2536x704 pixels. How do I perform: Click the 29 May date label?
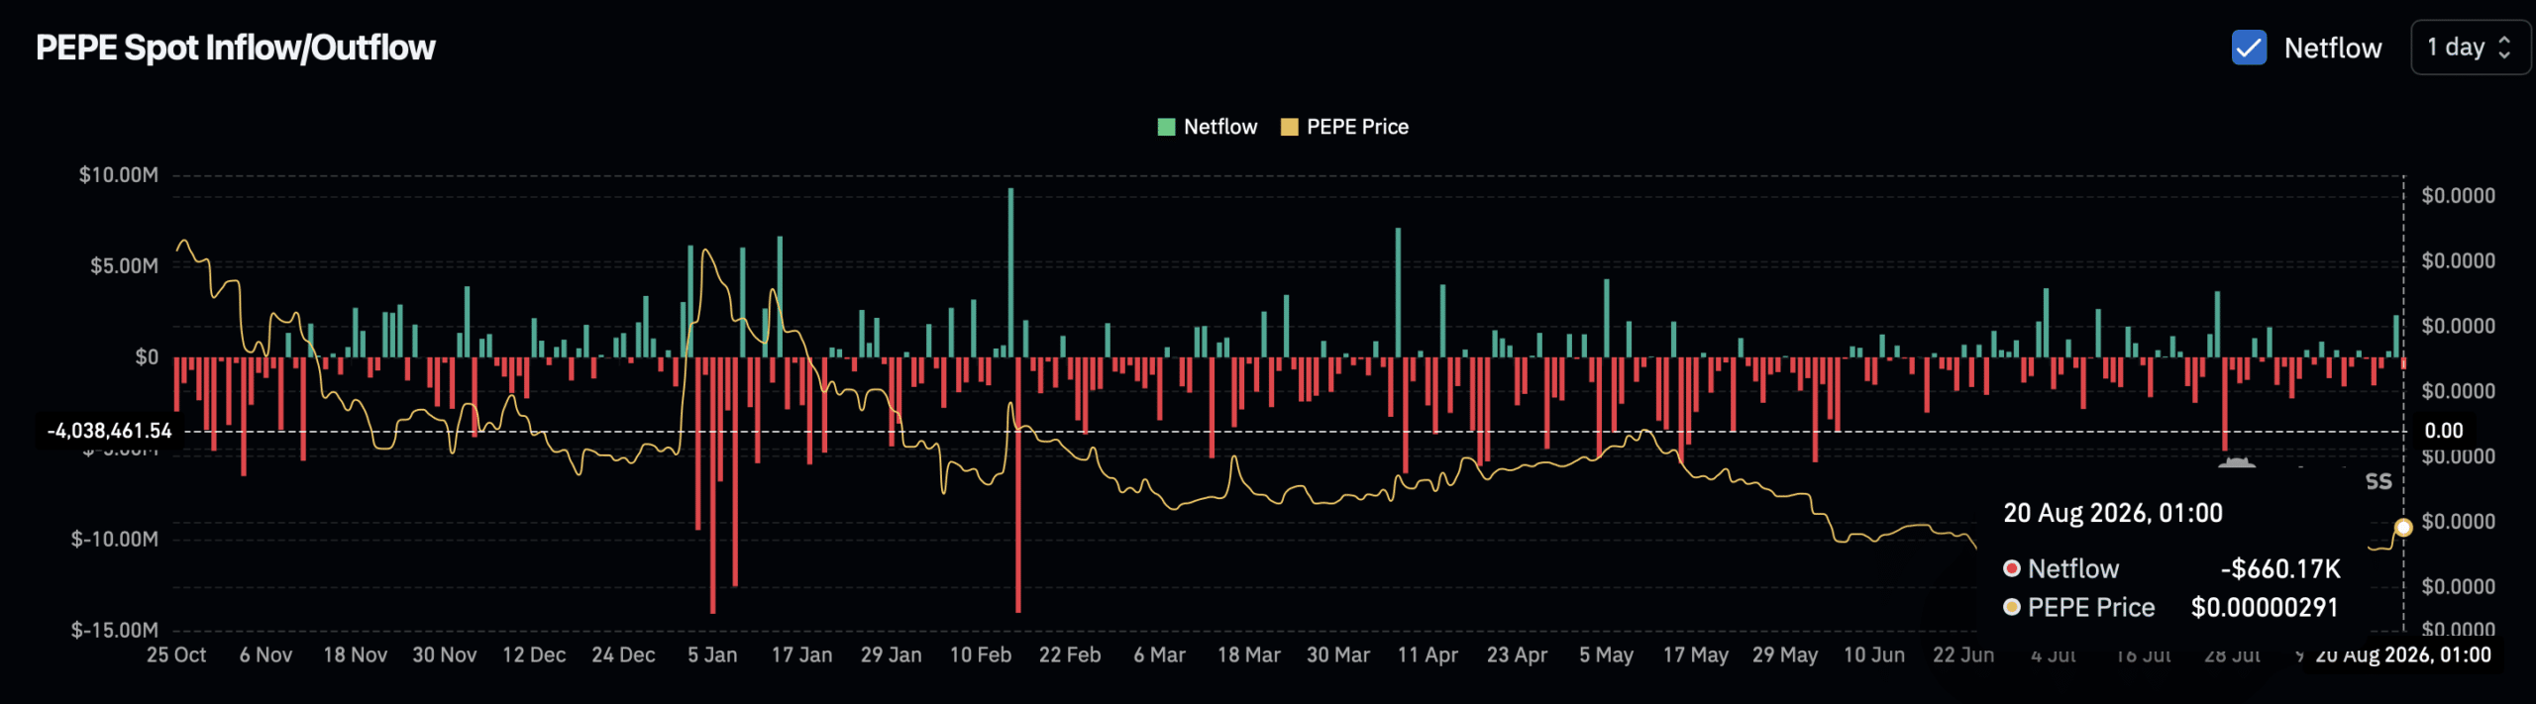tap(1785, 655)
